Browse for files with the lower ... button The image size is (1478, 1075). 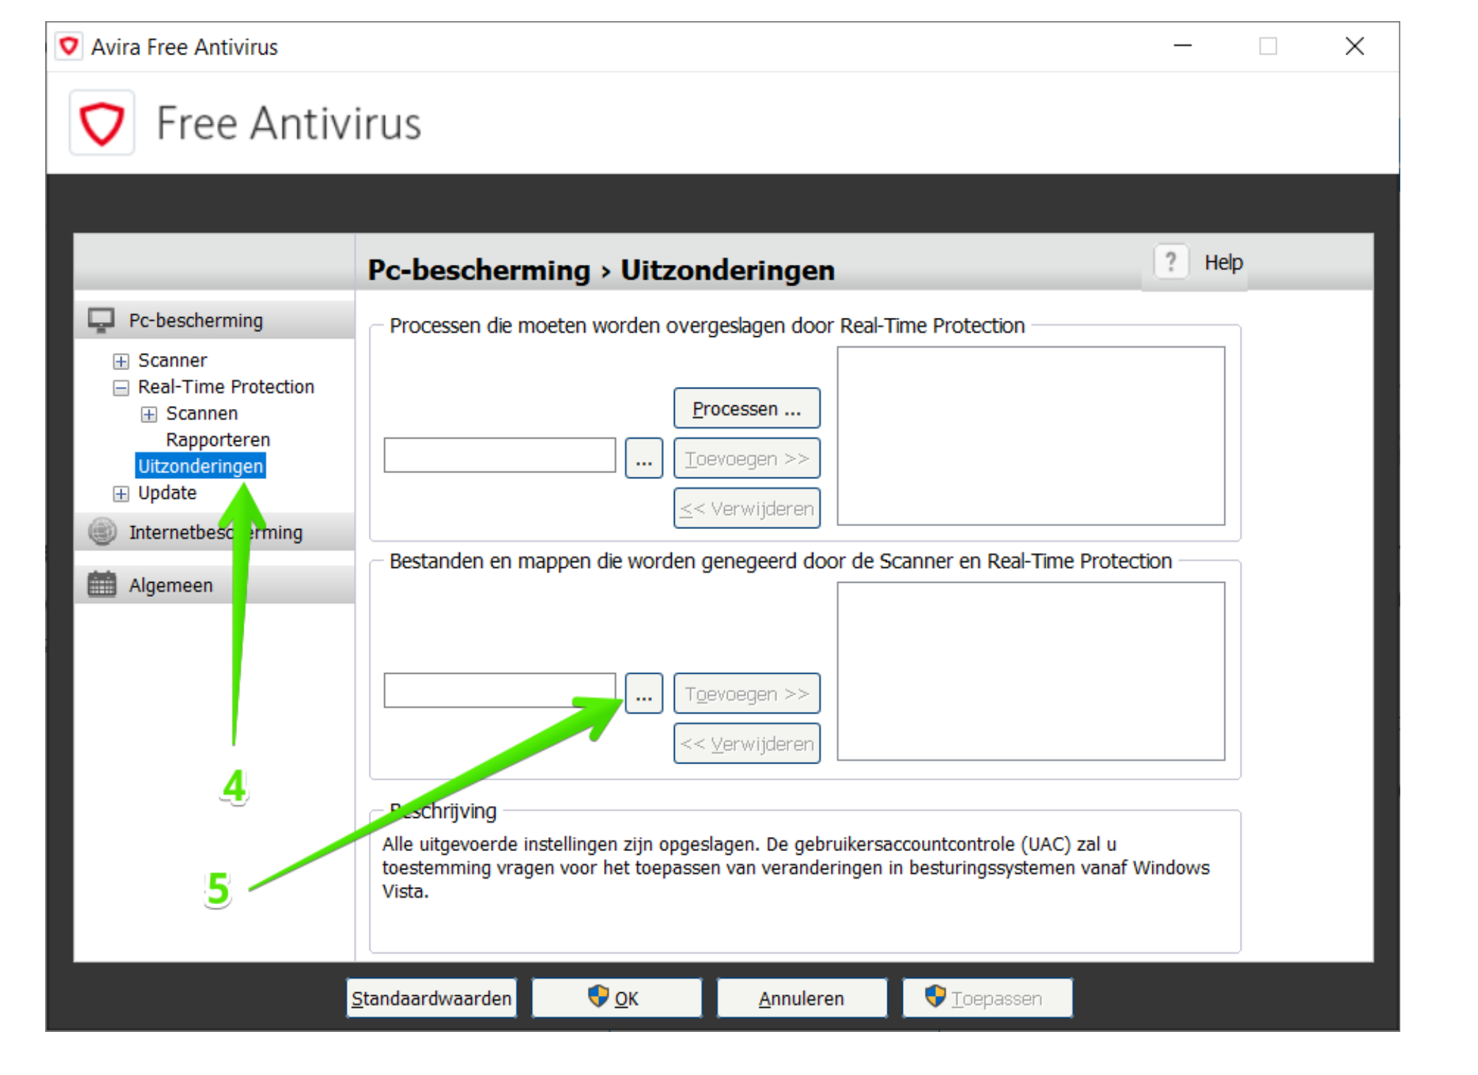tap(644, 694)
